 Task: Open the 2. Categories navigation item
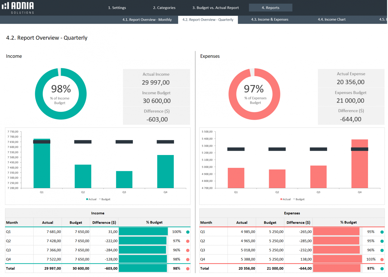coord(164,8)
